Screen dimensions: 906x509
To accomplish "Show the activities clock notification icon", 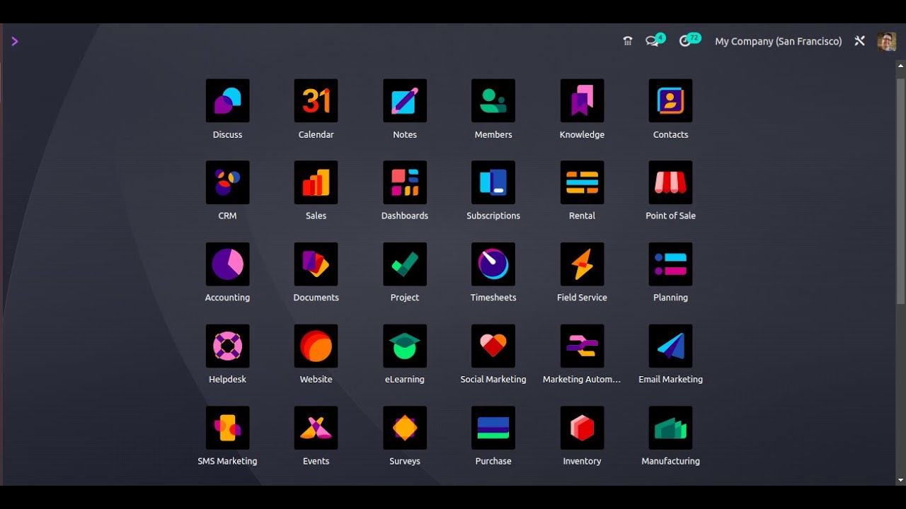I will point(684,42).
